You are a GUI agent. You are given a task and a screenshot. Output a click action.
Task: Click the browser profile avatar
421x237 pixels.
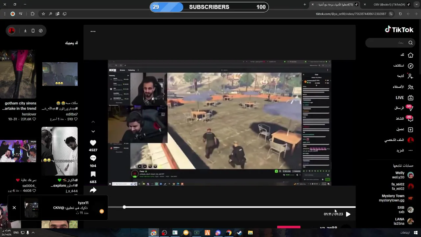pos(12,14)
